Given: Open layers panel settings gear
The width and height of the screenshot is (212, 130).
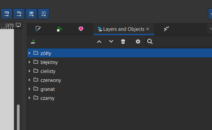Looking at the screenshot, I should 138,41.
